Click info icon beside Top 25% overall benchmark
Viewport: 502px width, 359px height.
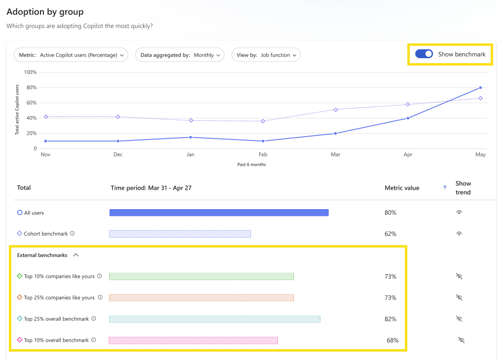95,319
